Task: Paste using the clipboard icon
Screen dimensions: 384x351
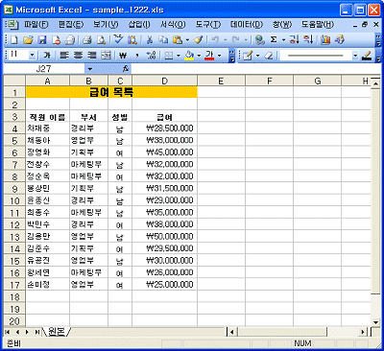Action: coord(178,39)
